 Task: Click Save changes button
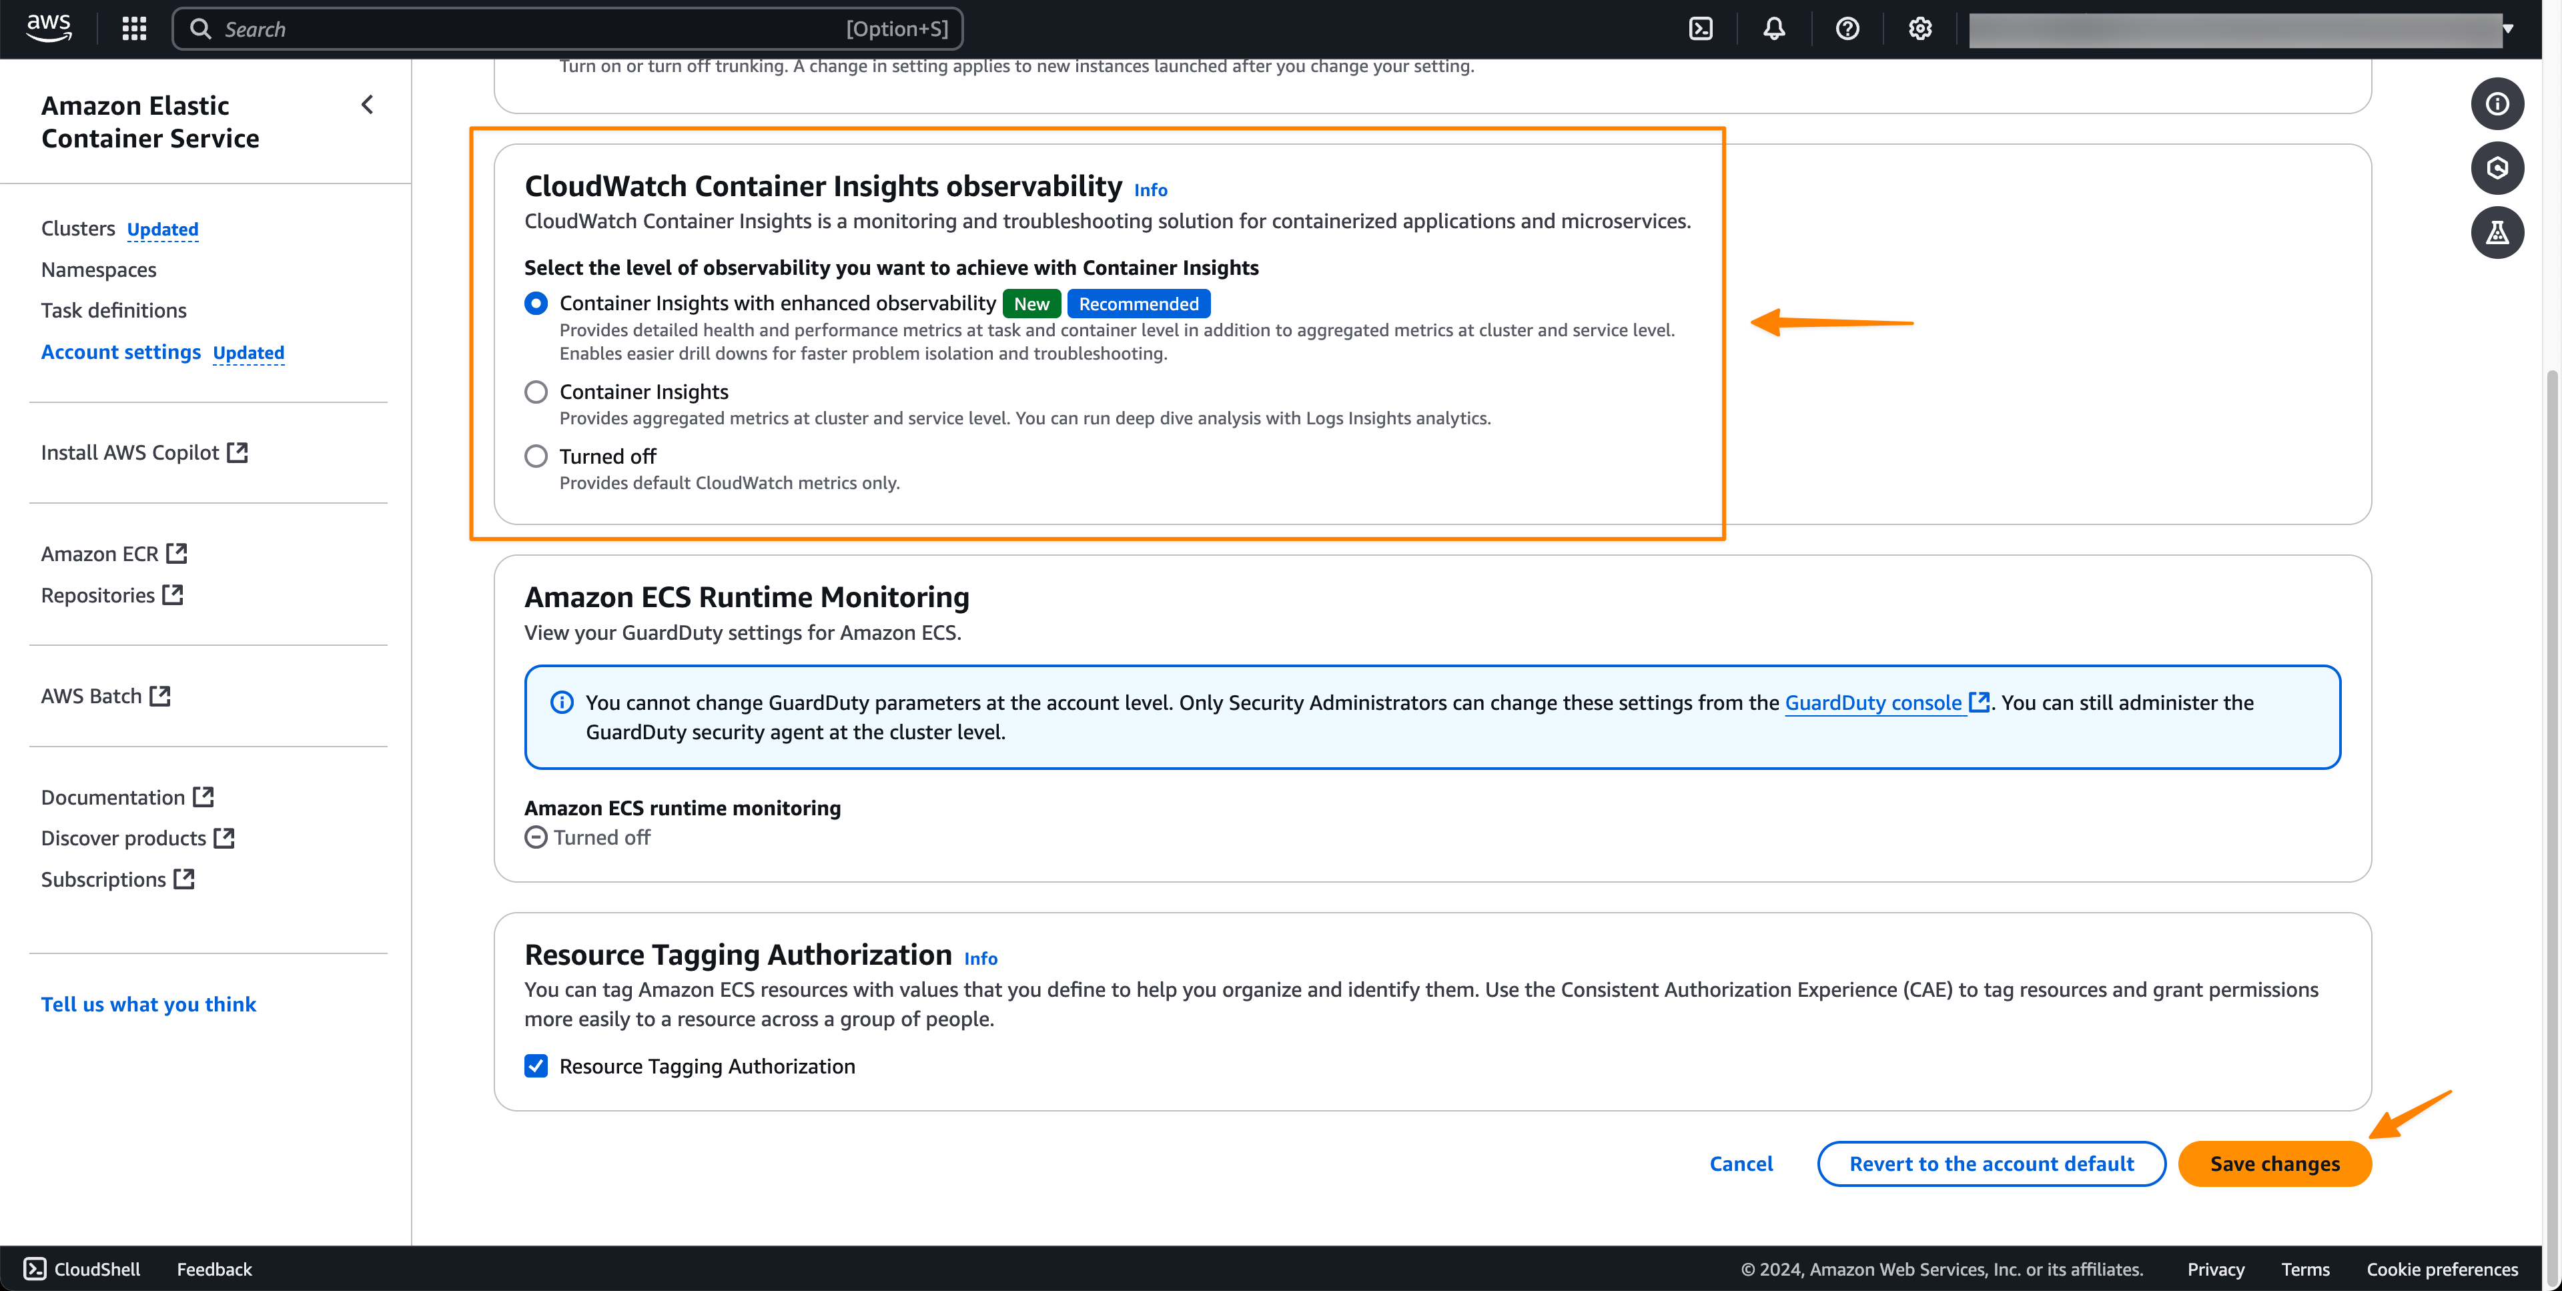pyautogui.click(x=2274, y=1164)
